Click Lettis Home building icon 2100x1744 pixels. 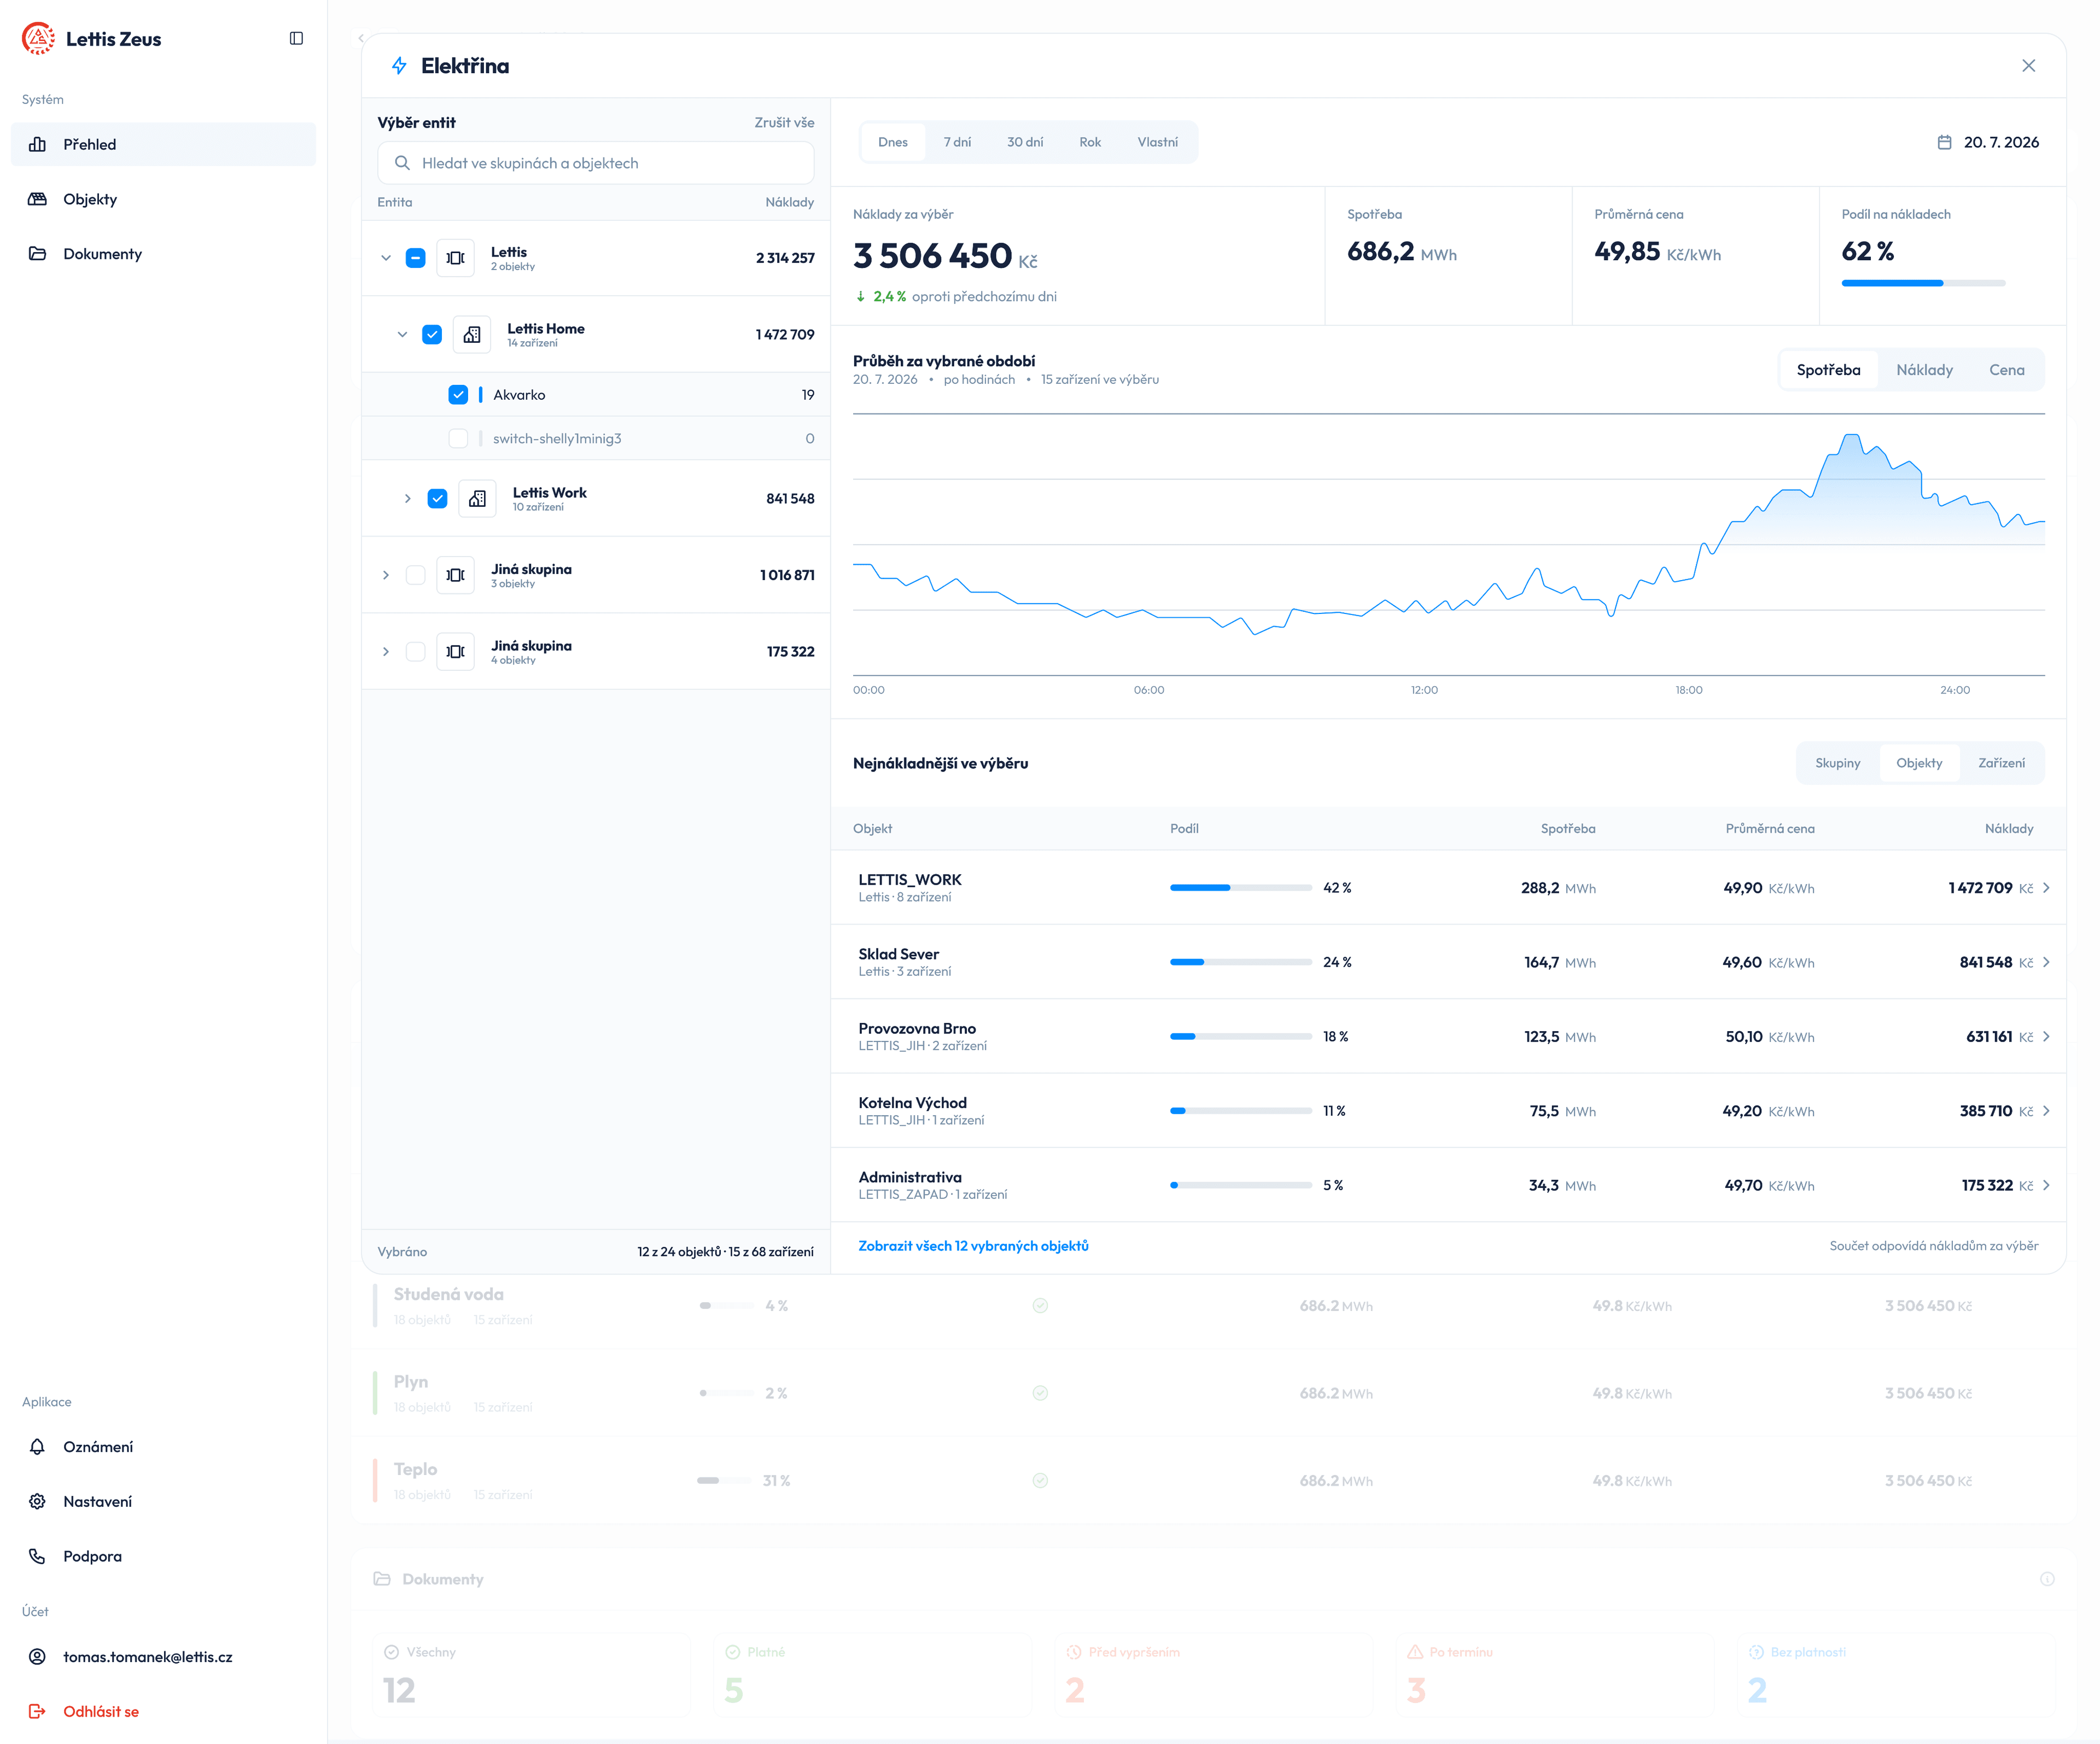(x=472, y=335)
